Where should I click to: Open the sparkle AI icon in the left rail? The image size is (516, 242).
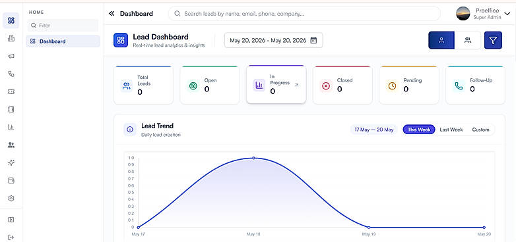click(11, 162)
